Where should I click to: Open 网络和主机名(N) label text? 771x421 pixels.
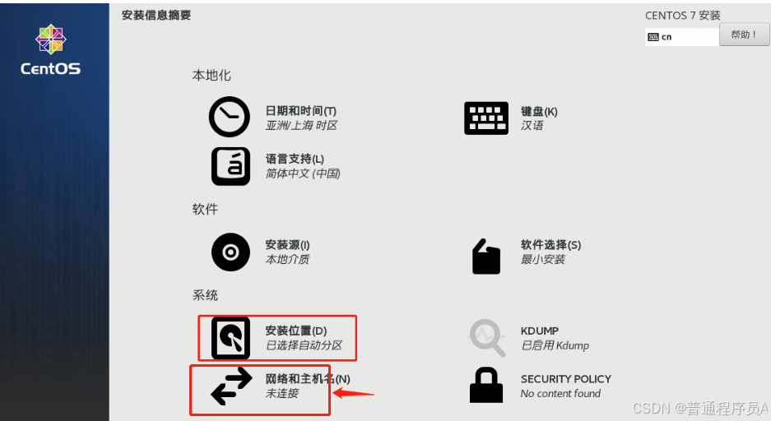(x=308, y=379)
